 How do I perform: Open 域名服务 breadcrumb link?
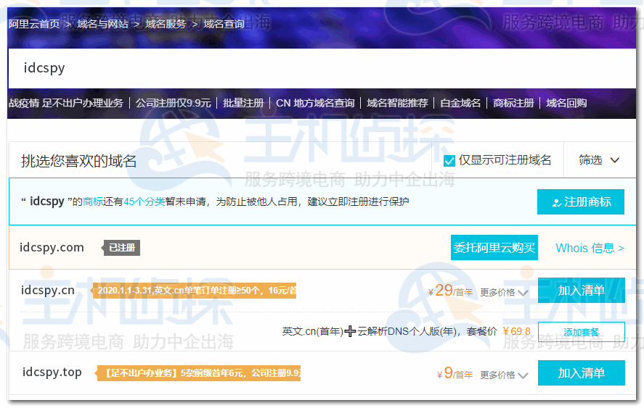166,24
